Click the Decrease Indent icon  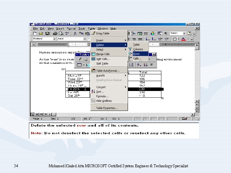[160, 39]
